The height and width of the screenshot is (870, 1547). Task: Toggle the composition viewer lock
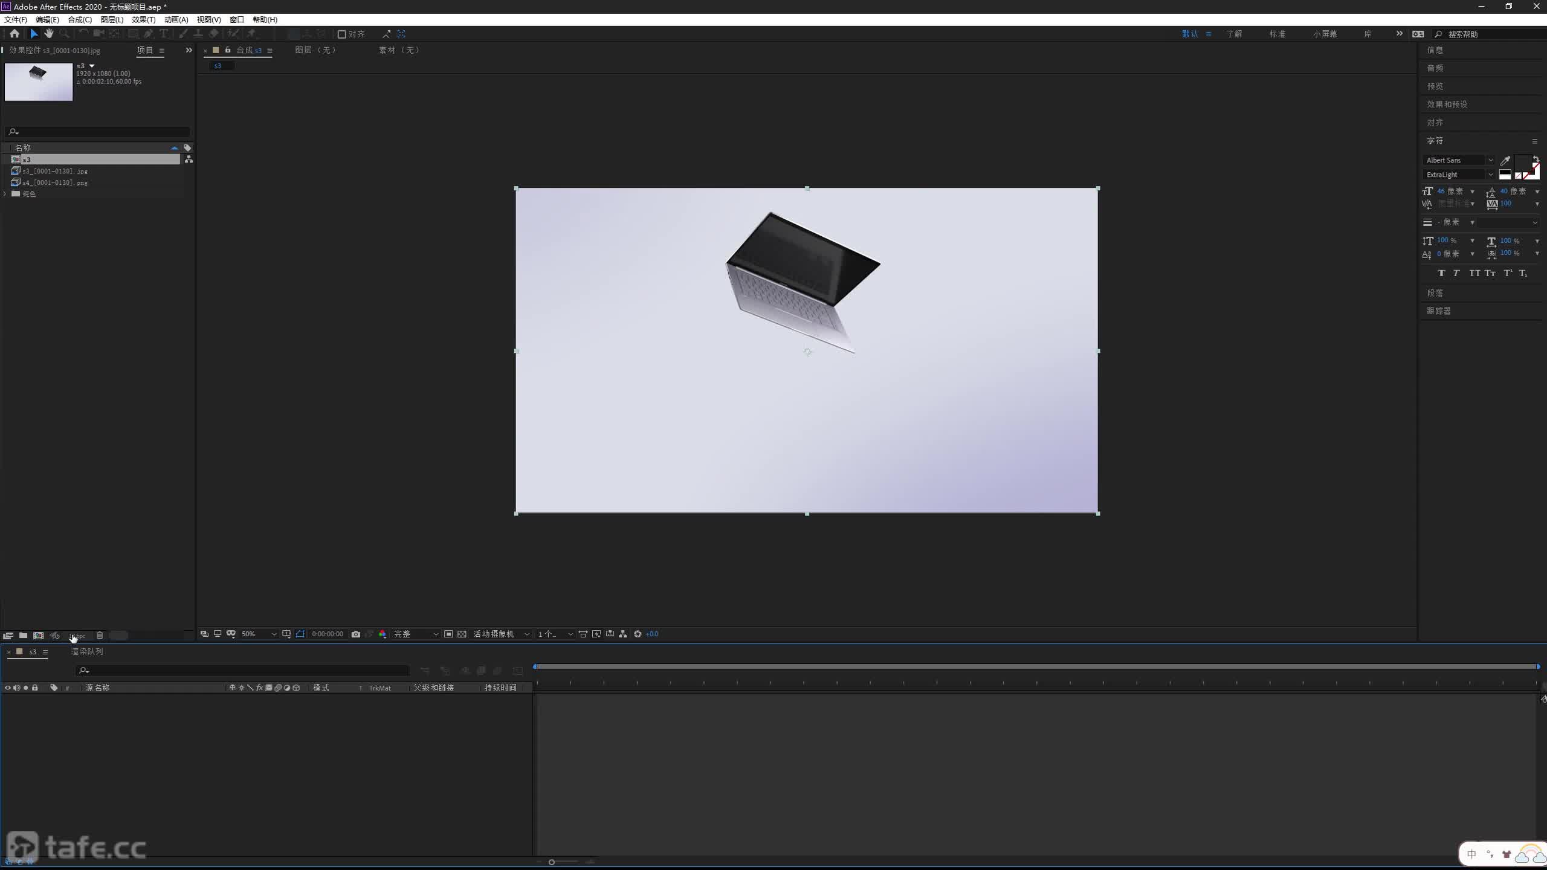(x=228, y=50)
